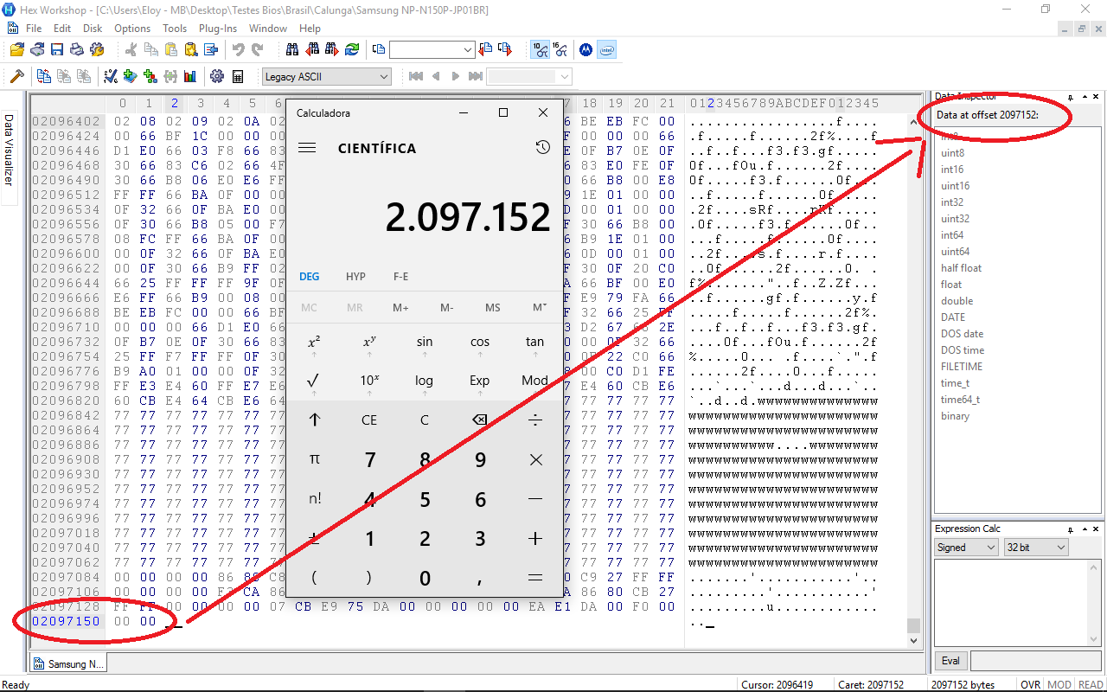Click the Save All gear icon
Screen dimensions: 1107x692
(97, 49)
